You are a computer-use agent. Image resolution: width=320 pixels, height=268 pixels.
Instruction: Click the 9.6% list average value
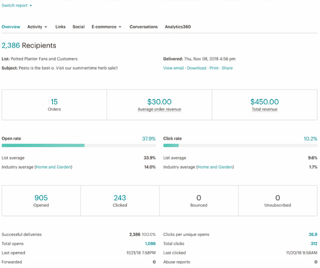click(313, 158)
